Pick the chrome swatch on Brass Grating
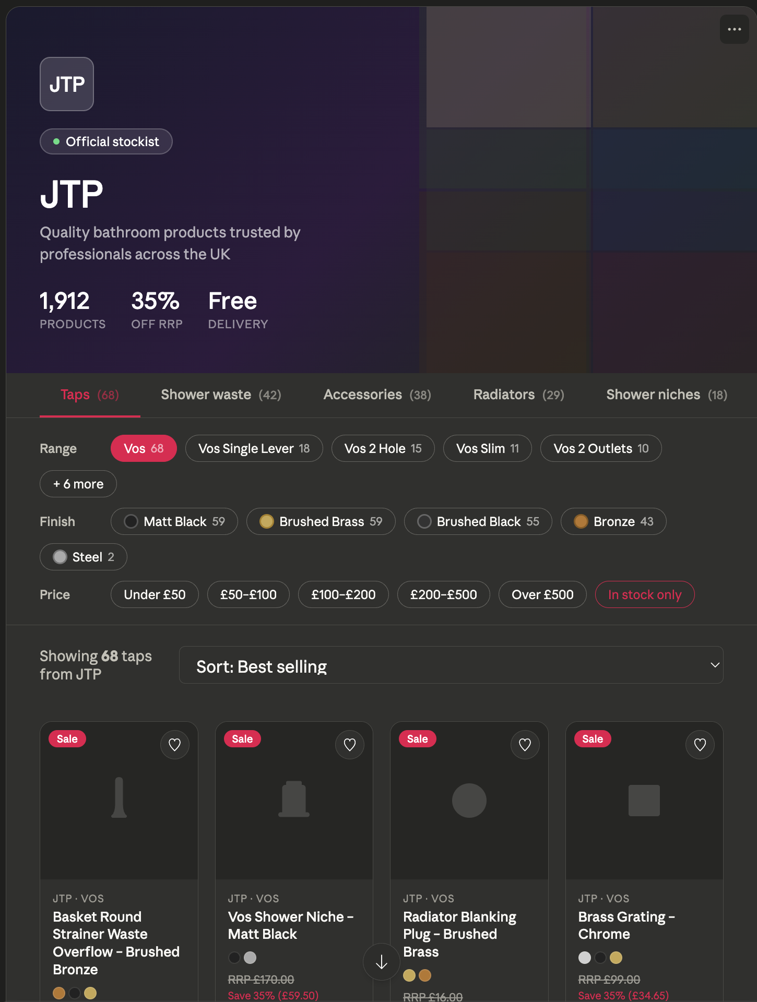This screenshot has height=1002, width=757. click(585, 958)
